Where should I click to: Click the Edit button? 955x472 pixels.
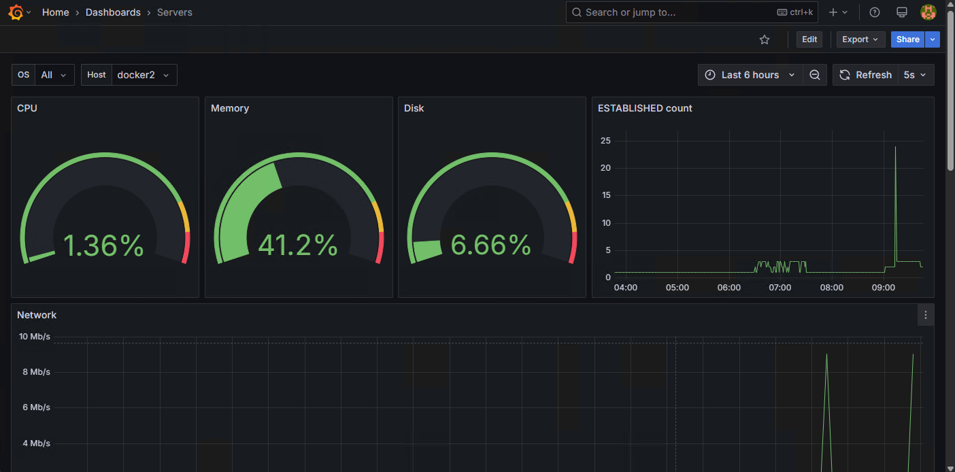809,39
